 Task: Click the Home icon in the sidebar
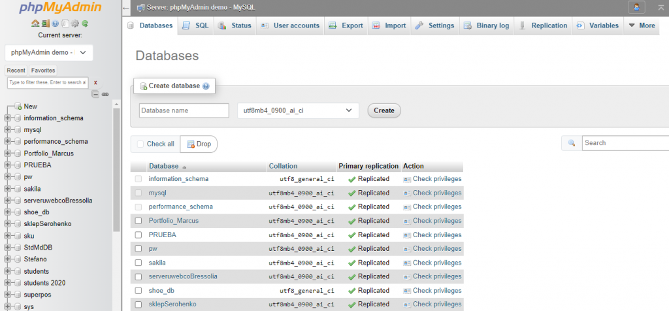pos(35,24)
